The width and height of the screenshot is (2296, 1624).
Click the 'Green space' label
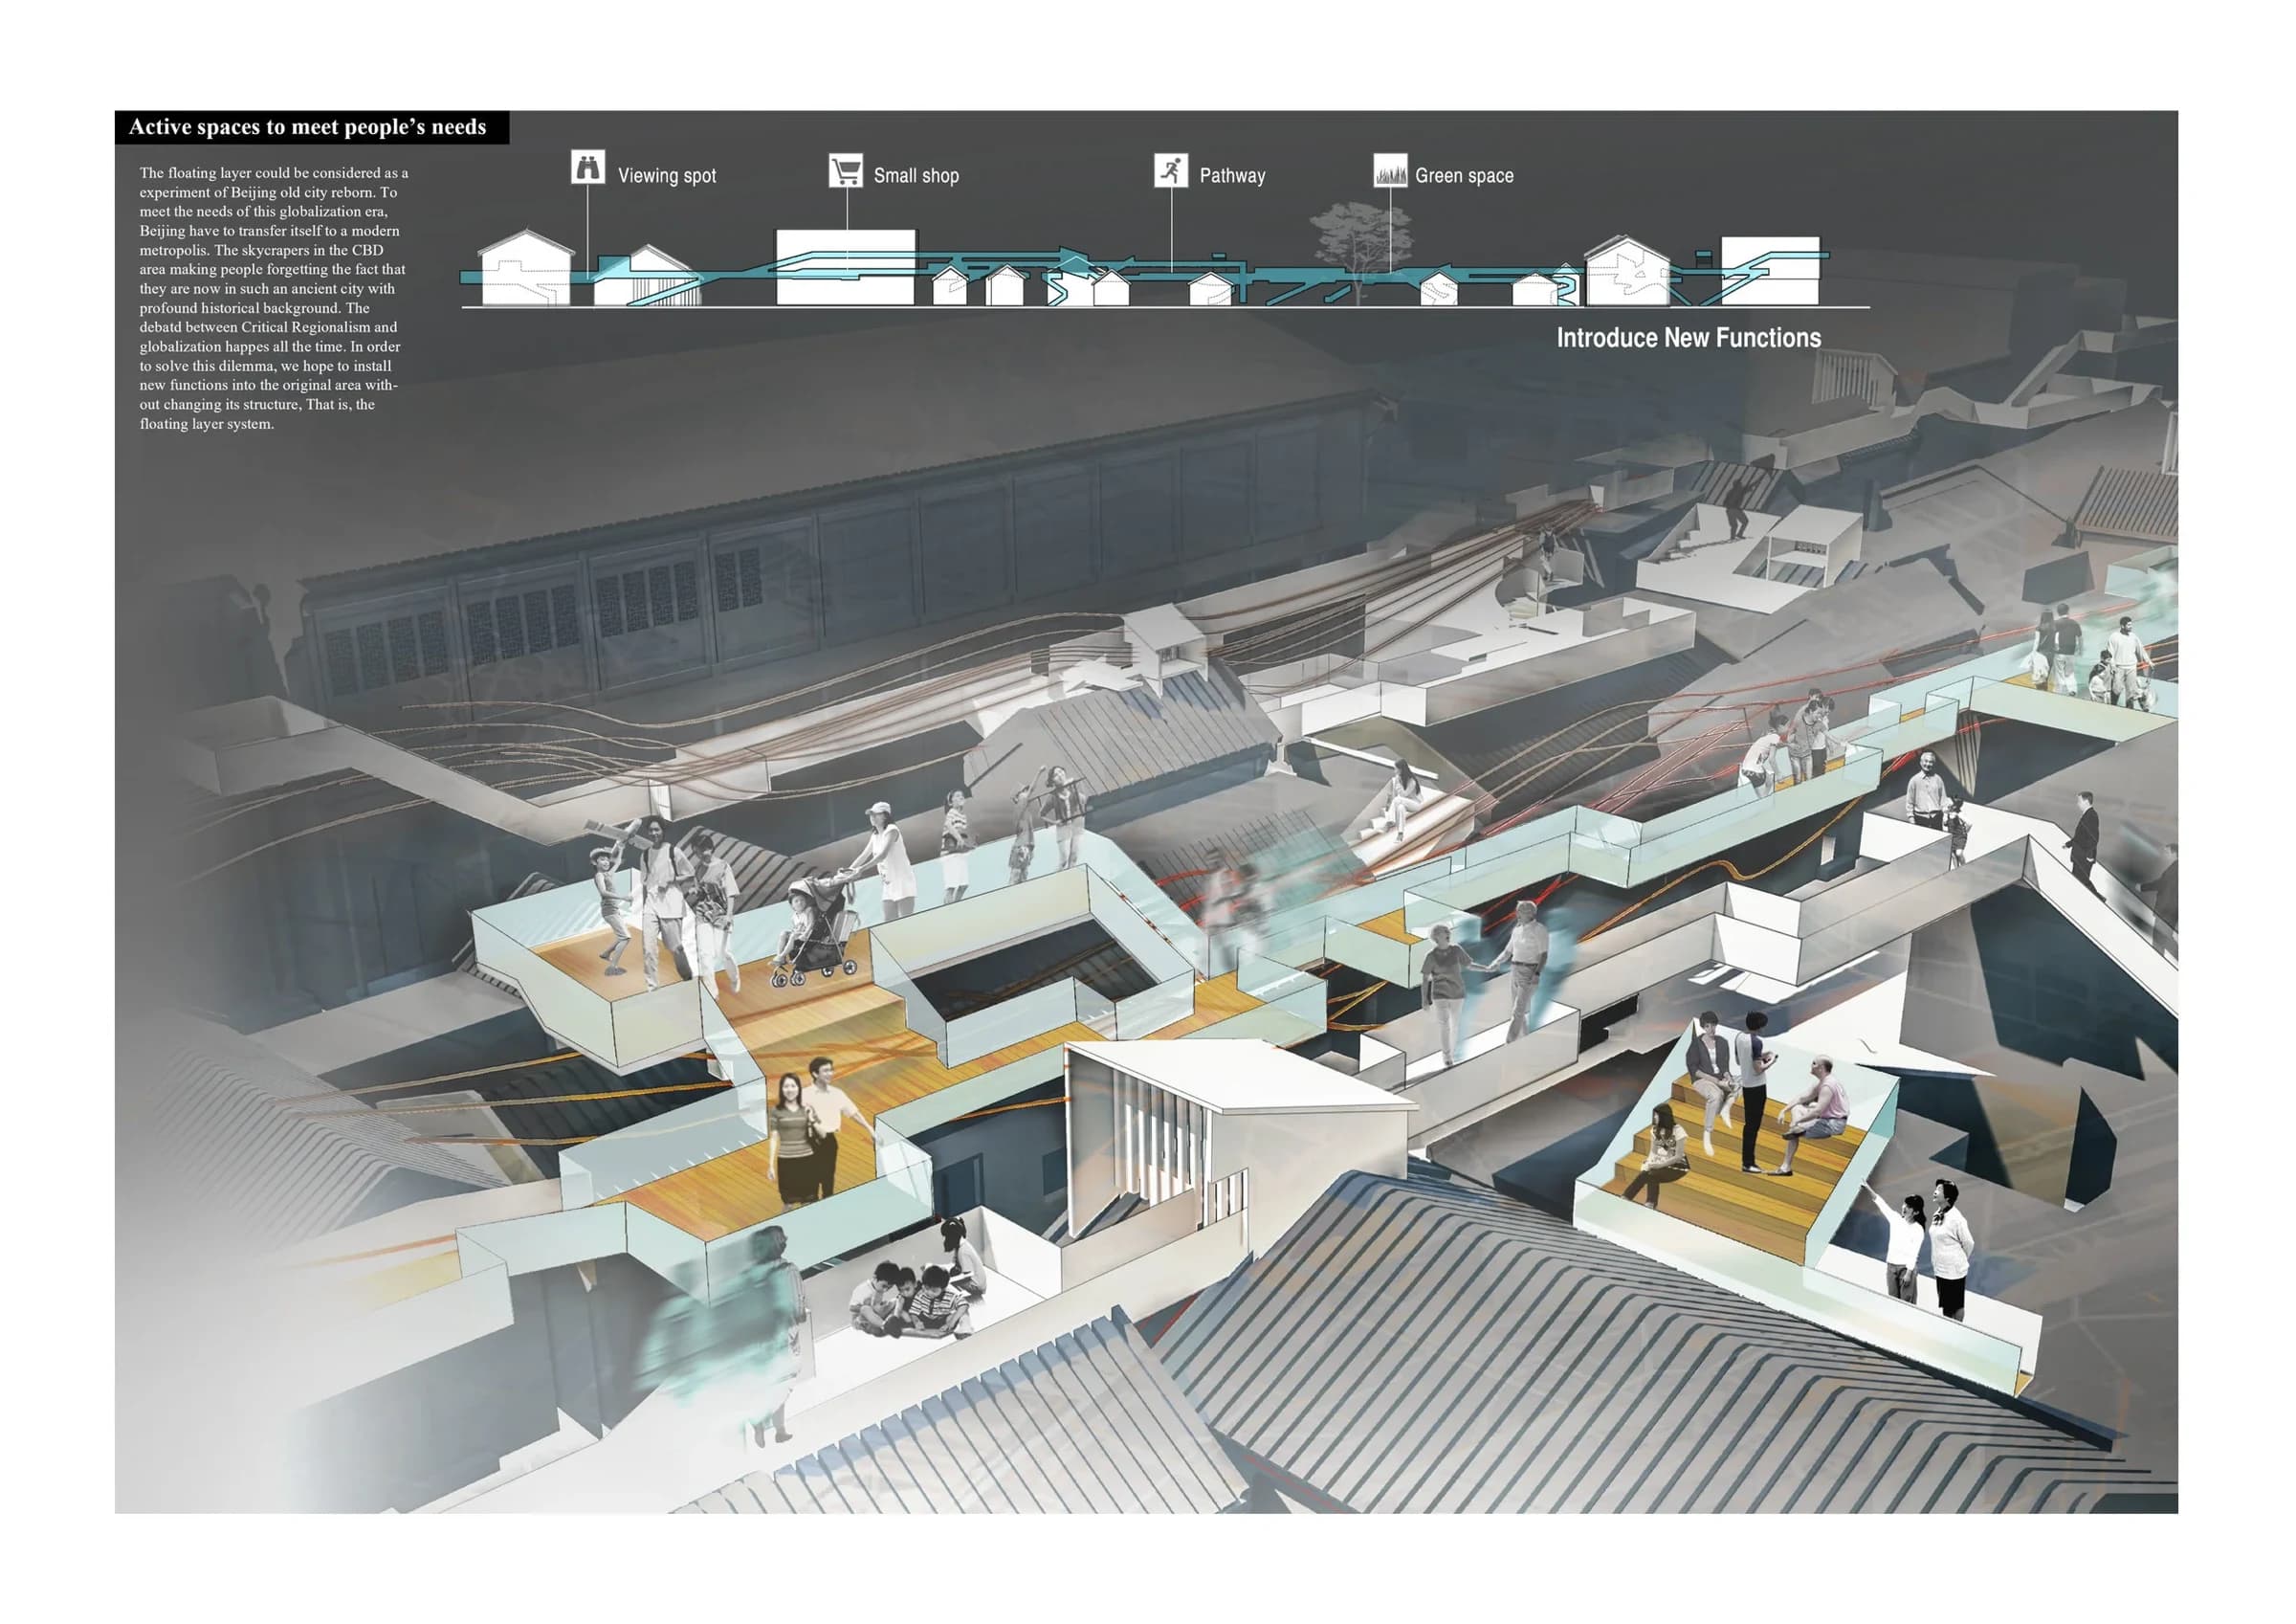point(1464,176)
